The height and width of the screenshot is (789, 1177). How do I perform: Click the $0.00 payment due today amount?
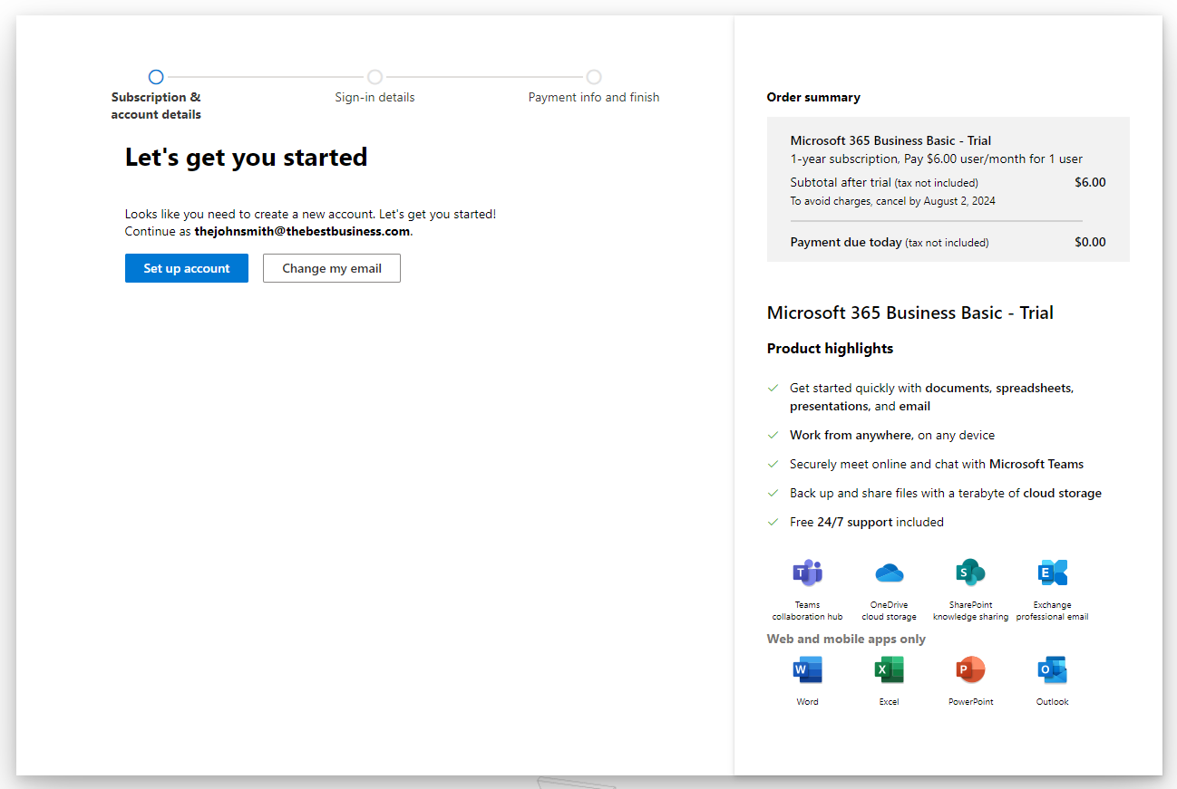pyautogui.click(x=1090, y=242)
